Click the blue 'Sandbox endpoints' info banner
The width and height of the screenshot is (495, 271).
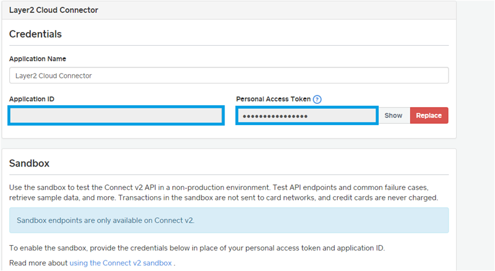(228, 220)
